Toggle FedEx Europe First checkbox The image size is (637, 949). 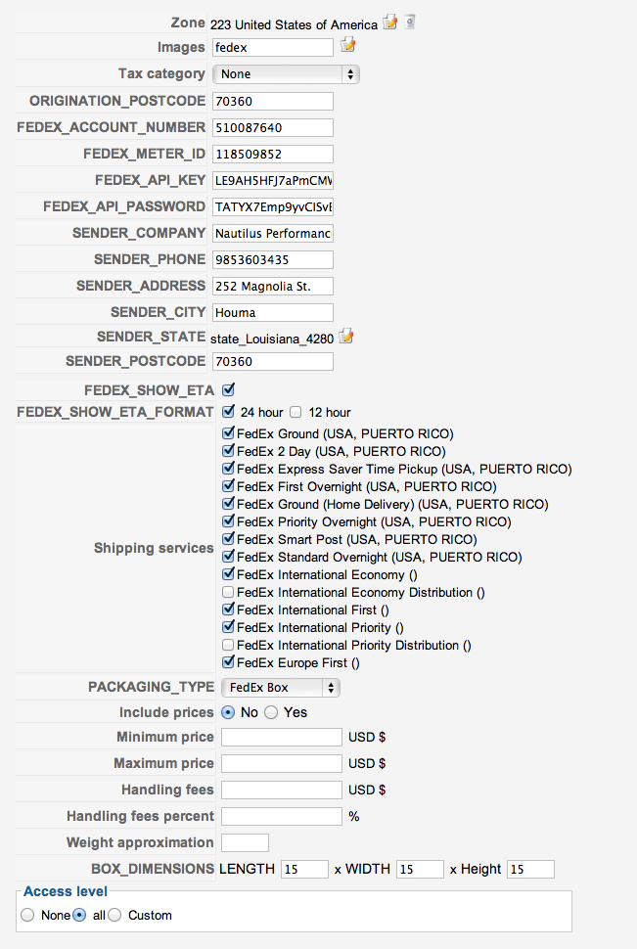(228, 662)
